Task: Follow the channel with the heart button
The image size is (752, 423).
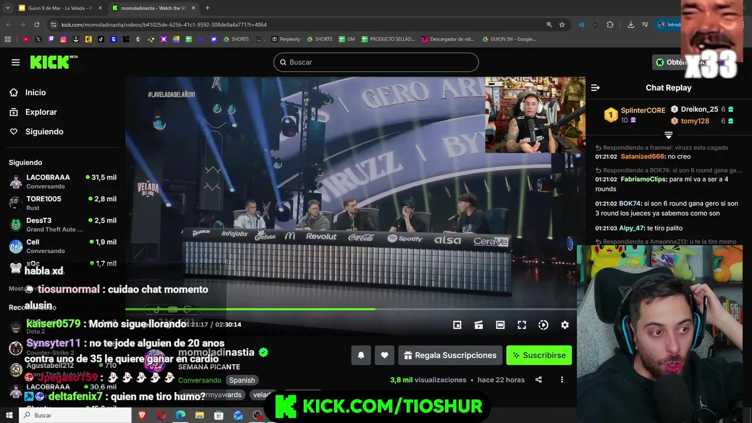Action: (384, 355)
